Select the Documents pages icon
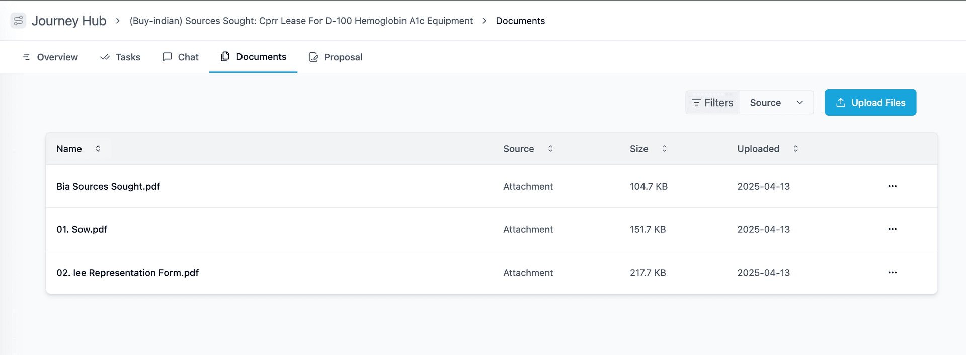The width and height of the screenshot is (966, 355). tap(225, 57)
